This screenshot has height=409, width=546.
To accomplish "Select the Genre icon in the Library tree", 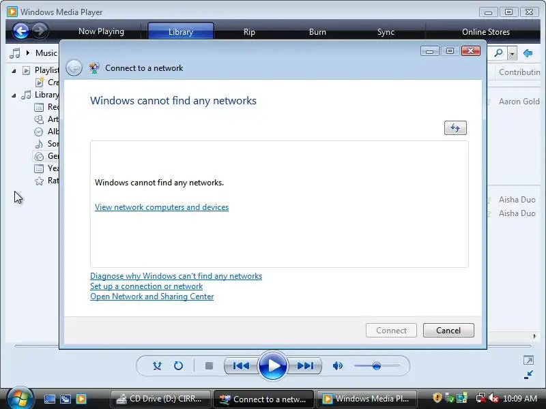I will [39, 156].
